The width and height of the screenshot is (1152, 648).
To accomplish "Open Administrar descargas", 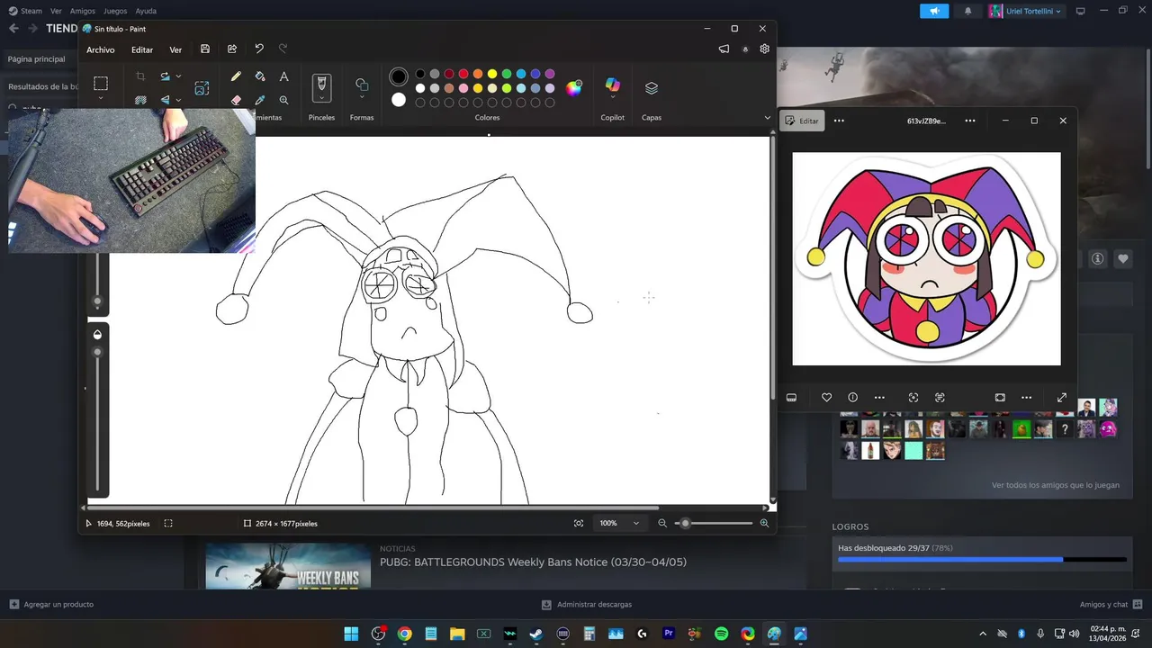I will (587, 605).
